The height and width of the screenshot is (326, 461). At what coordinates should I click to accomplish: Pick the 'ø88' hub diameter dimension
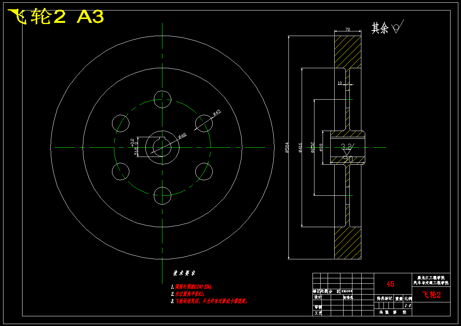(321, 147)
